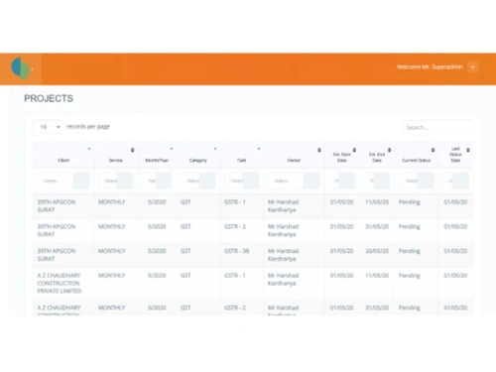Screen dimensions: 496x372
Task: Click the GSTR - 3B task cell
Action: [x=237, y=251]
